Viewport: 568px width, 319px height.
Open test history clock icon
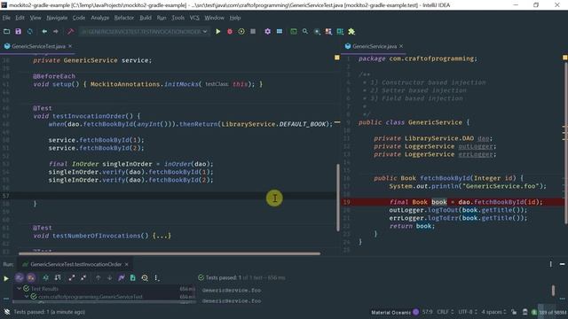point(145,277)
